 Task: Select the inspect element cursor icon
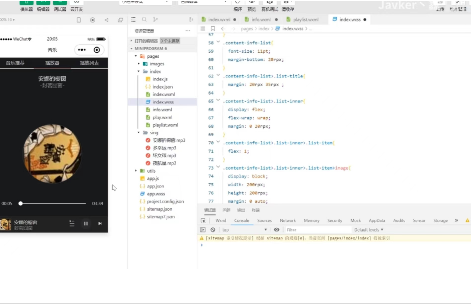[x=203, y=221]
